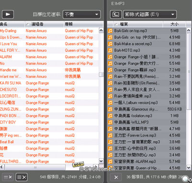Select the Ups & Down track row
The image size is (192, 183).
point(49,37)
